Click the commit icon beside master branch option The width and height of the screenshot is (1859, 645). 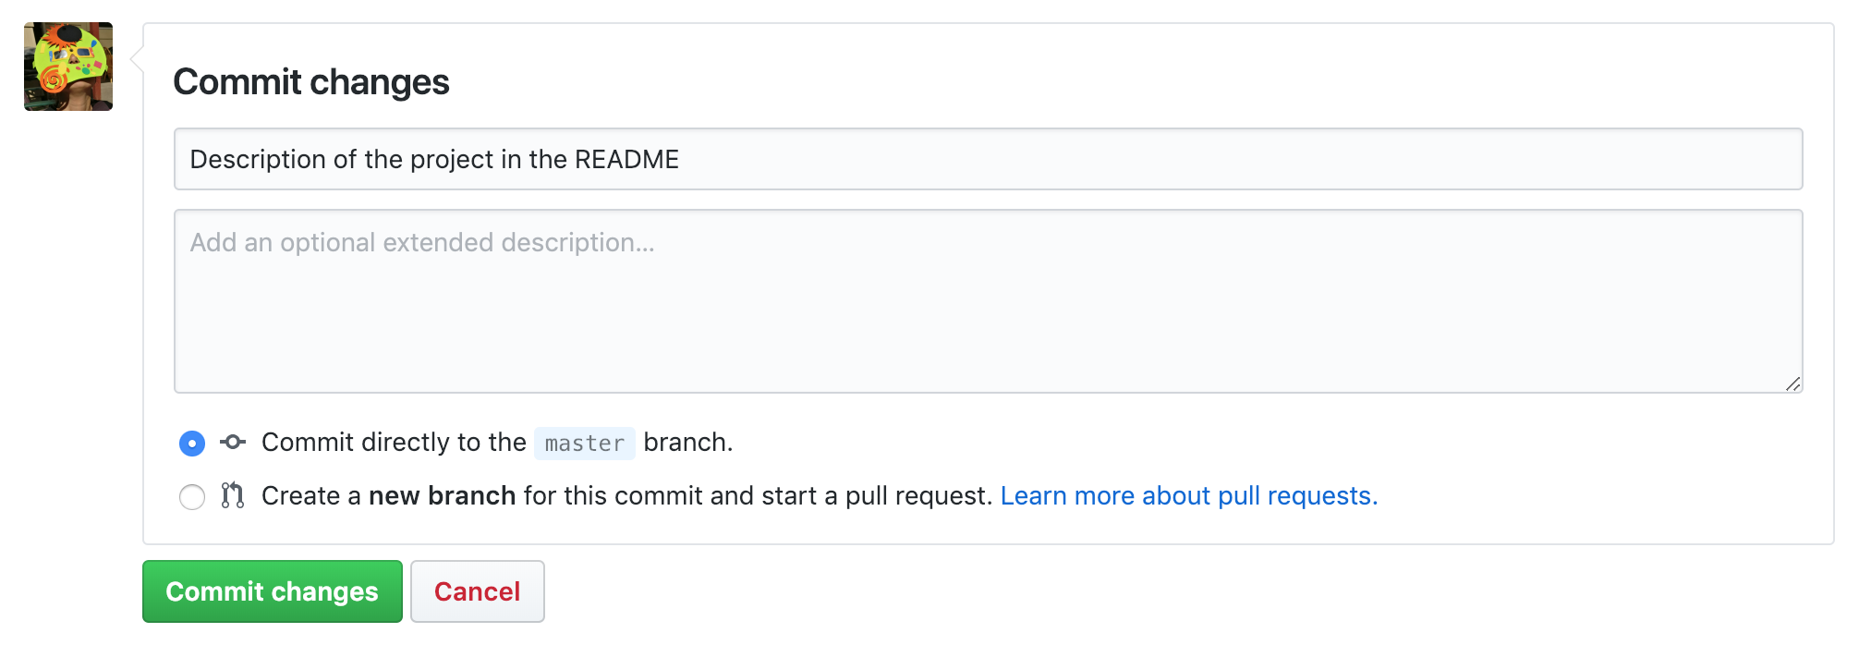point(232,443)
